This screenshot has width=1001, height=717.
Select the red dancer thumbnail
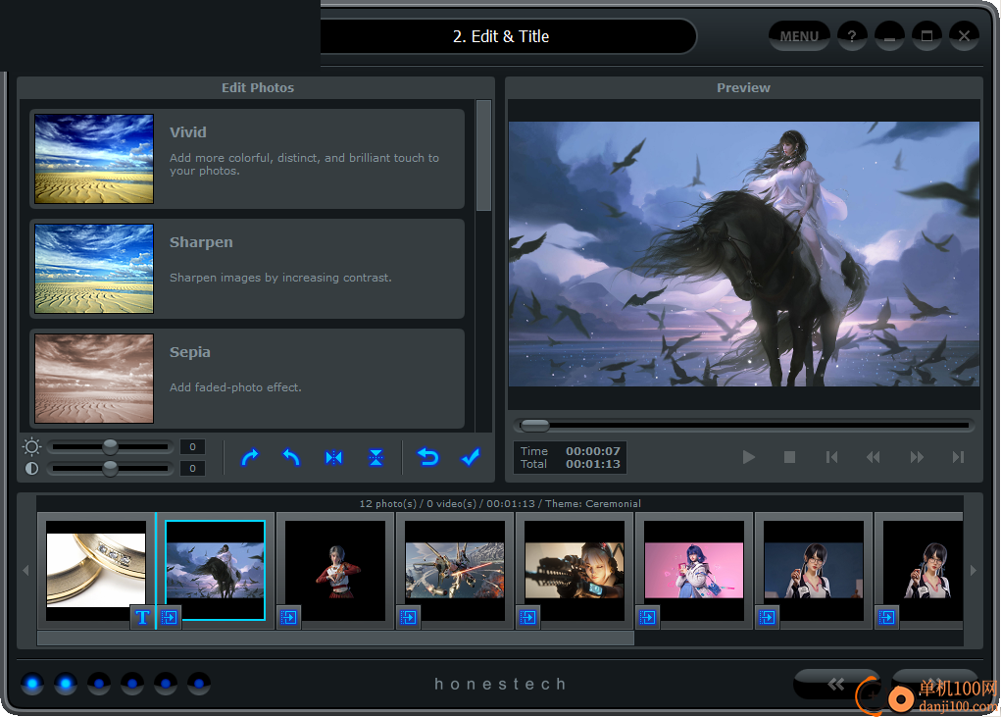[335, 570]
